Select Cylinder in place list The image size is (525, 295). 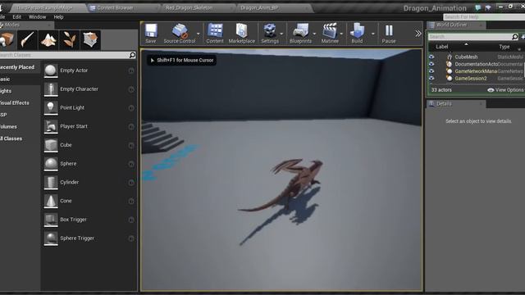(89, 182)
